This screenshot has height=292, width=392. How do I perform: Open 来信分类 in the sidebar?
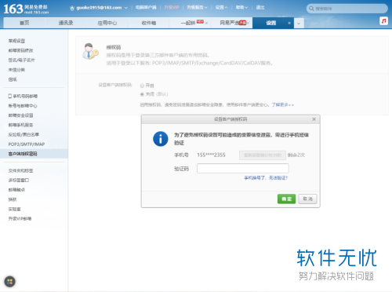click(x=16, y=70)
